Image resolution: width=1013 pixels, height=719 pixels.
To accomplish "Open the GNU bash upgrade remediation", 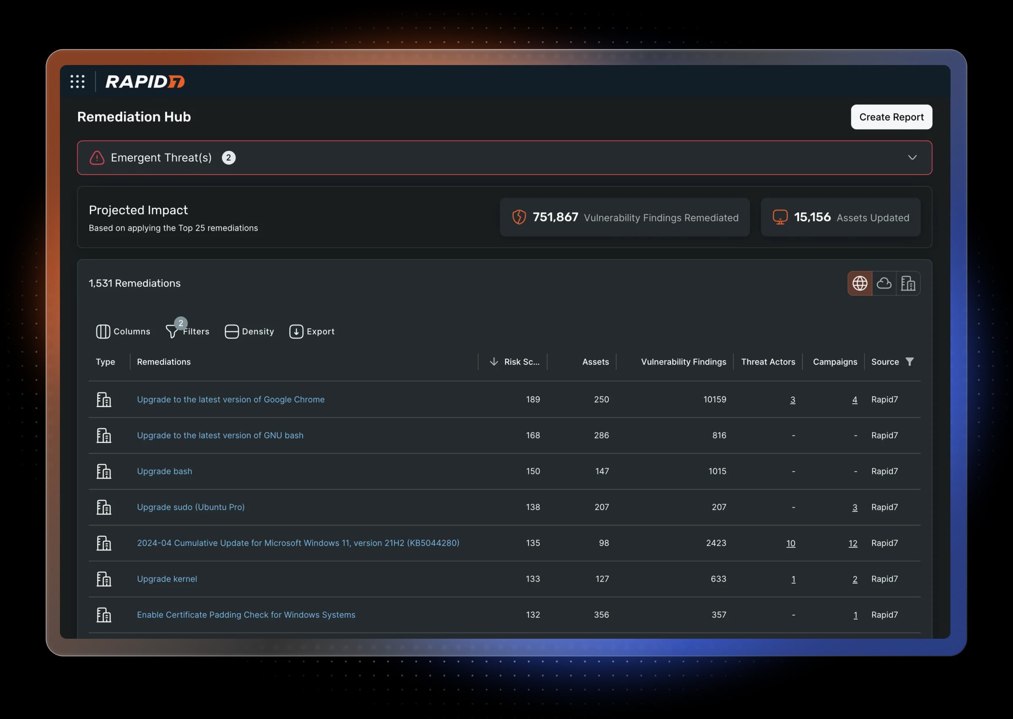I will click(x=220, y=435).
